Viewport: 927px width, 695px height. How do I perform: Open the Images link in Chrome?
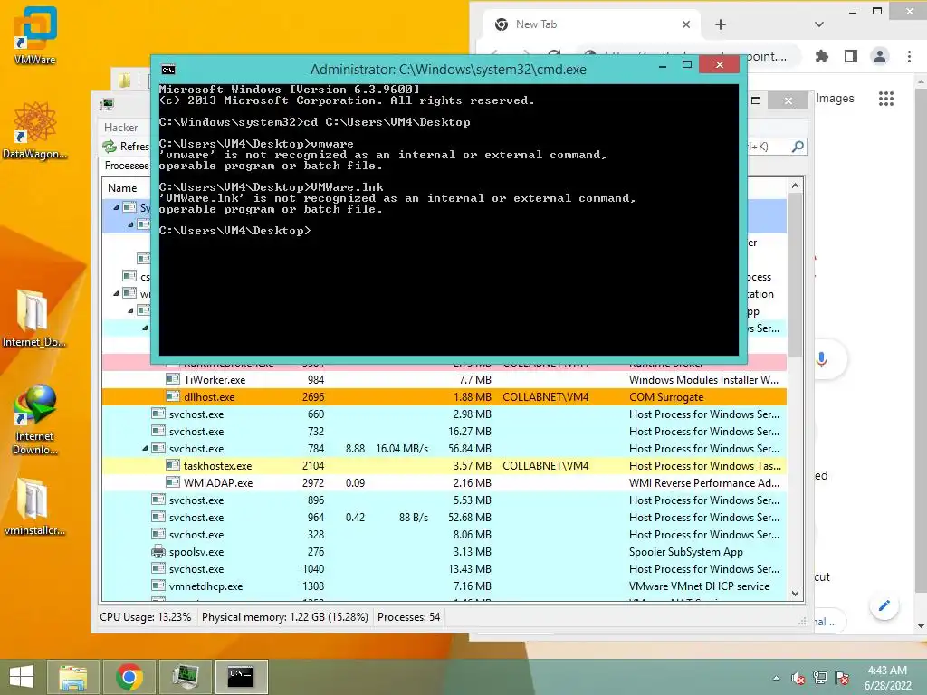tap(835, 98)
